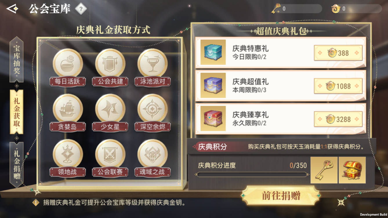Open the question mark help icon
388x218 pixels.
(x=81, y=9)
